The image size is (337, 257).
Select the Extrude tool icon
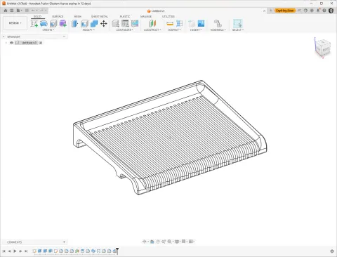click(x=53, y=23)
